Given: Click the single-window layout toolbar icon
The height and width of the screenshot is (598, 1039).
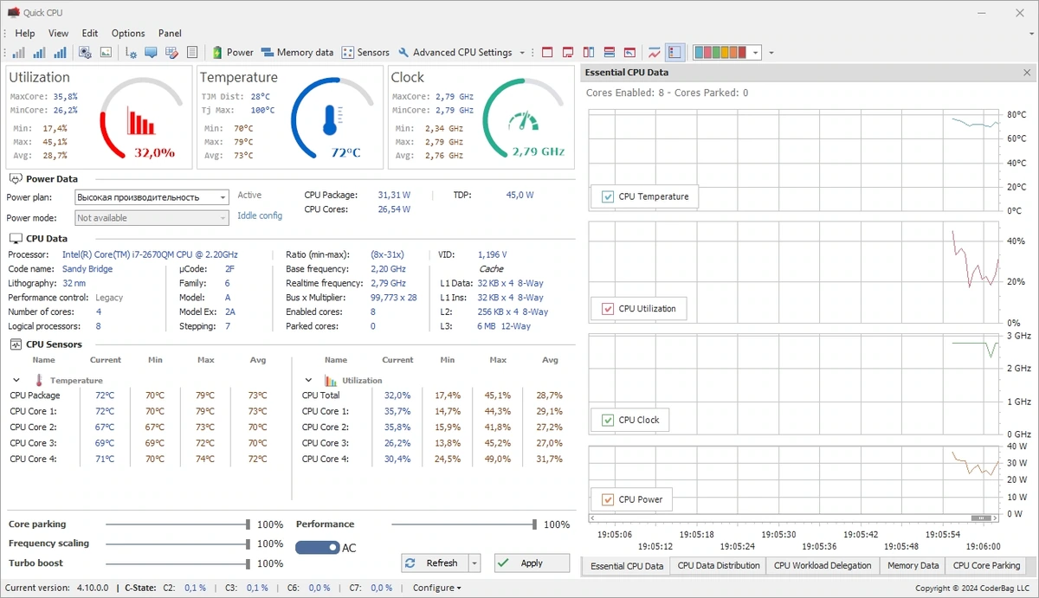Looking at the screenshot, I should click(x=548, y=53).
